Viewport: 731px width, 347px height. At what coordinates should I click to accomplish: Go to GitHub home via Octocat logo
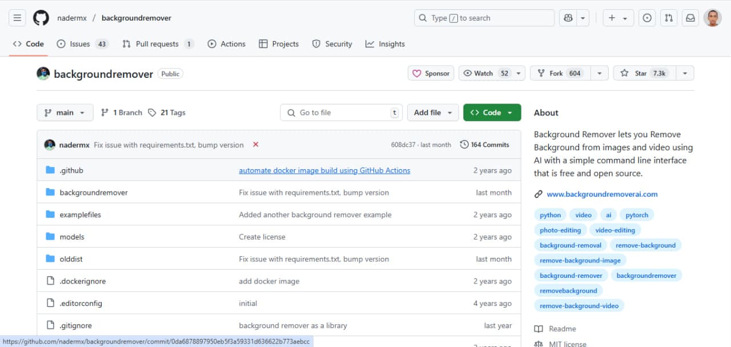tap(41, 18)
